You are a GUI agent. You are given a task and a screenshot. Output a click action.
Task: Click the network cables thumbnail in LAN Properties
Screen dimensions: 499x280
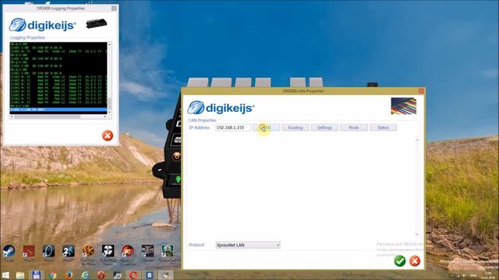404,106
